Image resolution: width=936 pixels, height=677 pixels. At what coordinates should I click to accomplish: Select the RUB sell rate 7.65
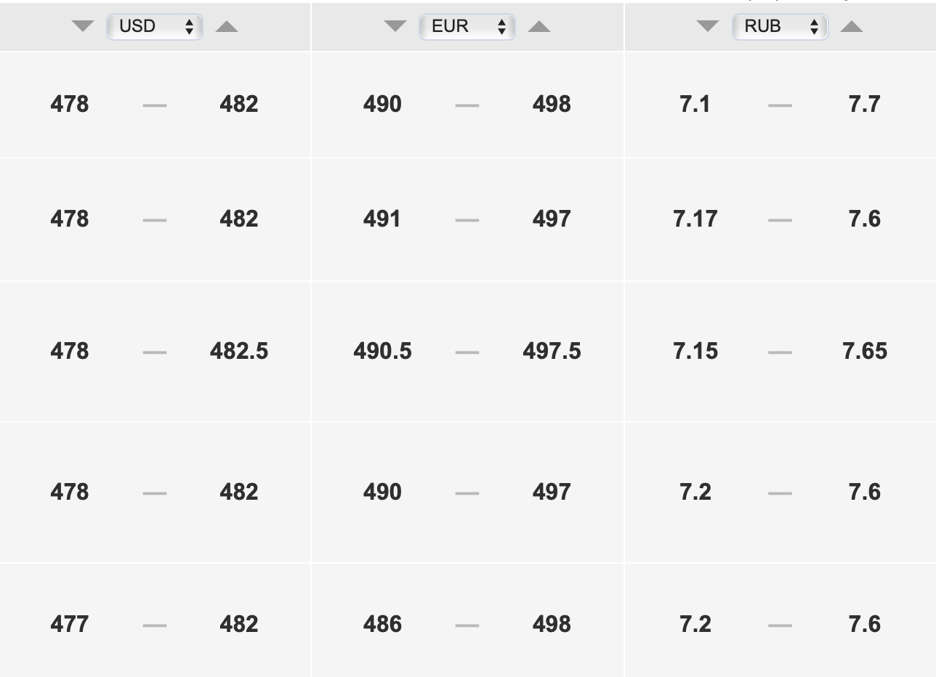865,351
